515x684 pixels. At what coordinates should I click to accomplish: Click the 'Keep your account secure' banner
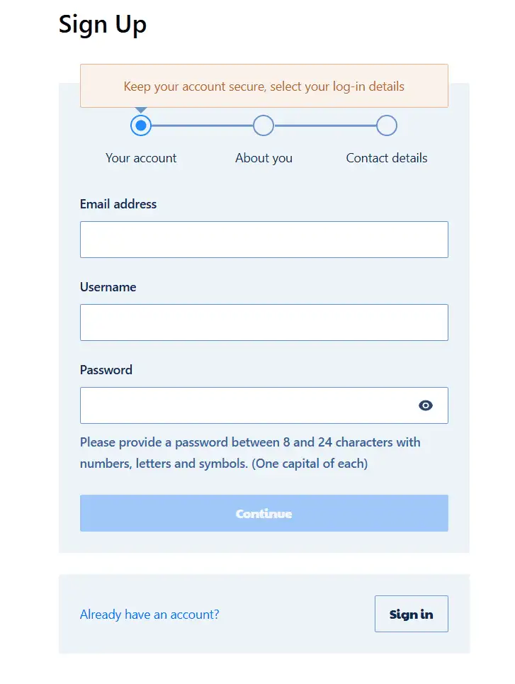pos(264,86)
